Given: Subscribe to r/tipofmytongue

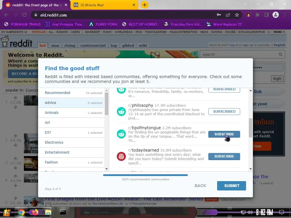Looking at the screenshot, I should (x=224, y=134).
